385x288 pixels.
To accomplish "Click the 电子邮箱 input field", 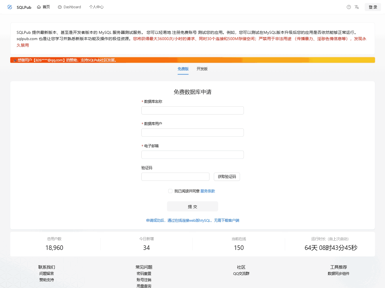I will 192,155.
